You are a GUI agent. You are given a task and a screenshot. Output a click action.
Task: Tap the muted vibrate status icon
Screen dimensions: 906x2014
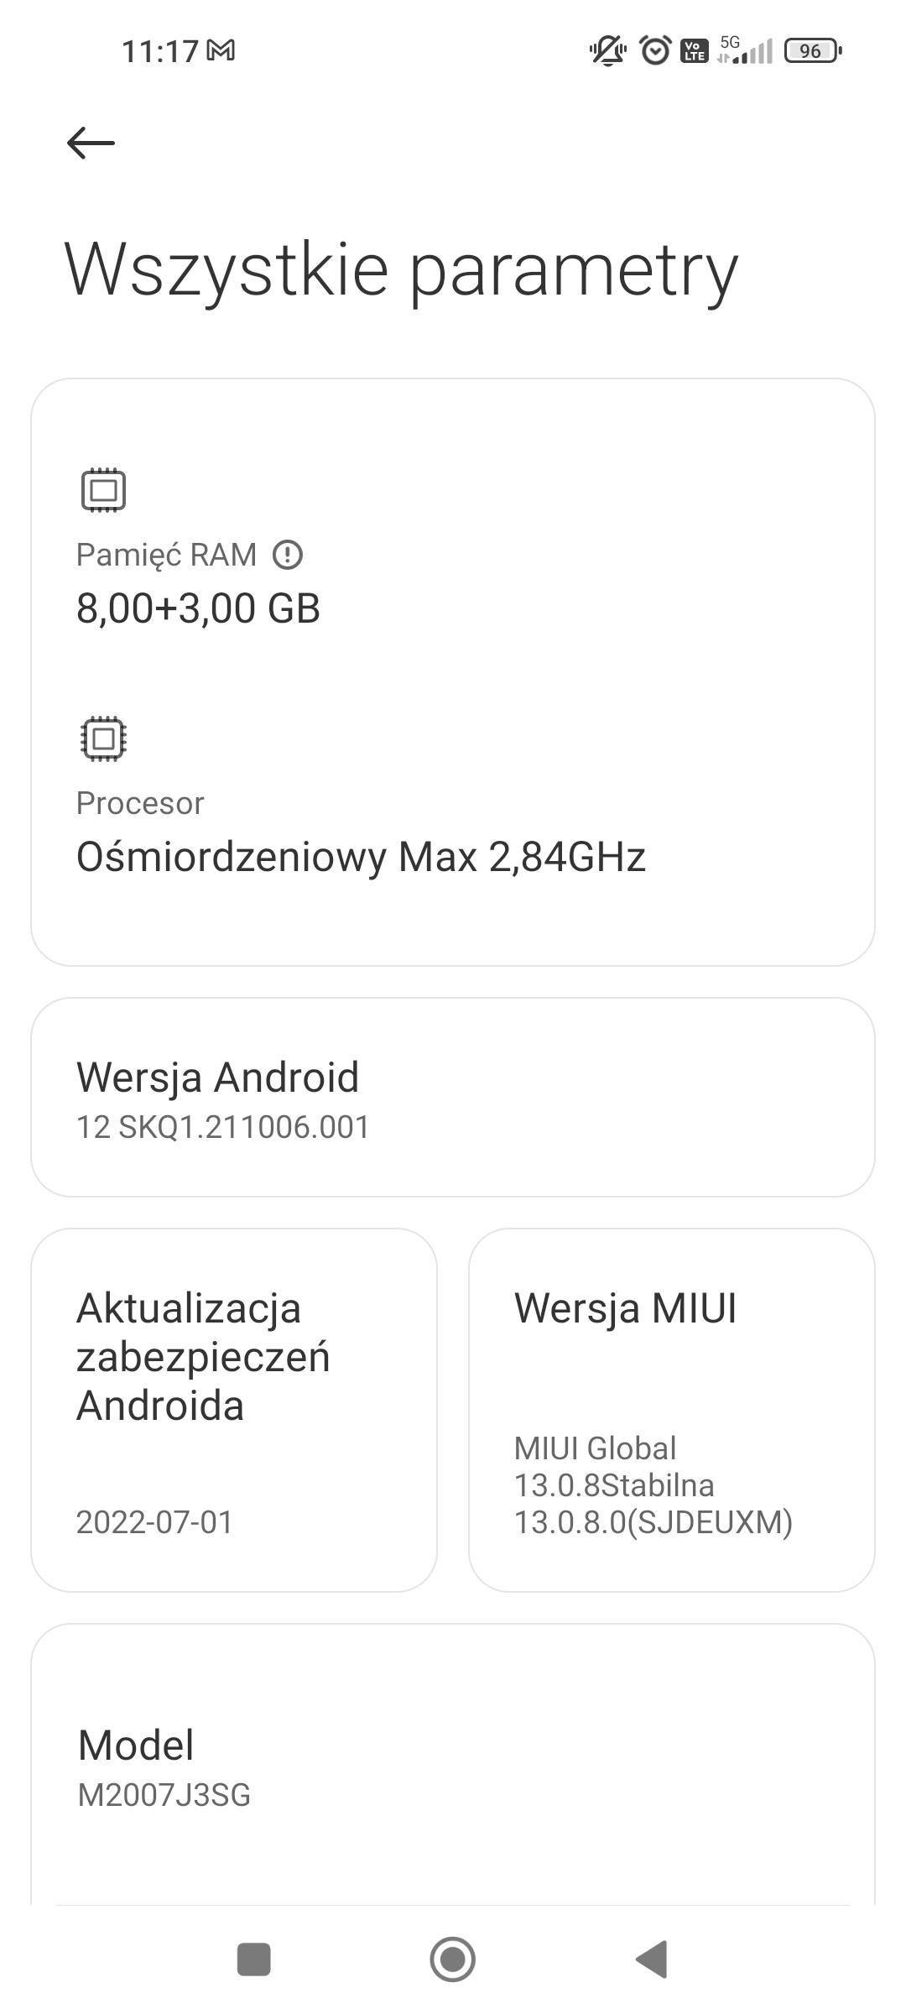click(608, 51)
